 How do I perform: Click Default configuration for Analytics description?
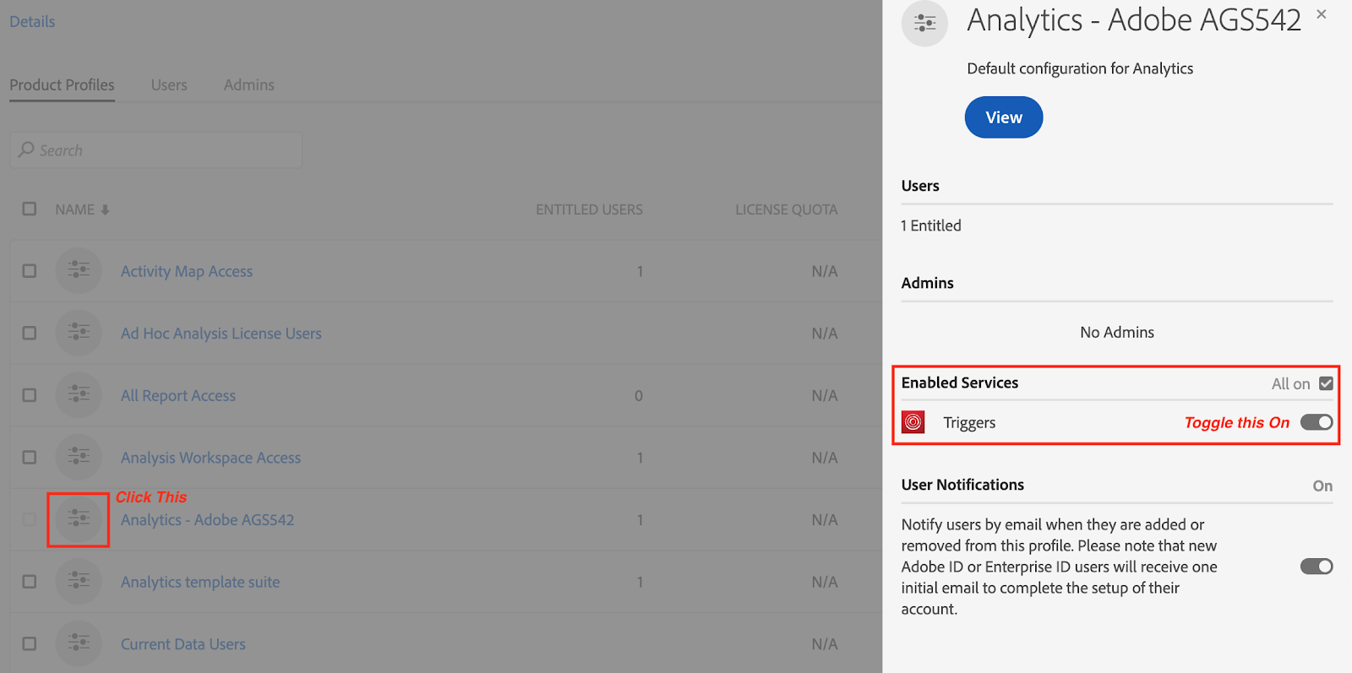[x=1080, y=68]
